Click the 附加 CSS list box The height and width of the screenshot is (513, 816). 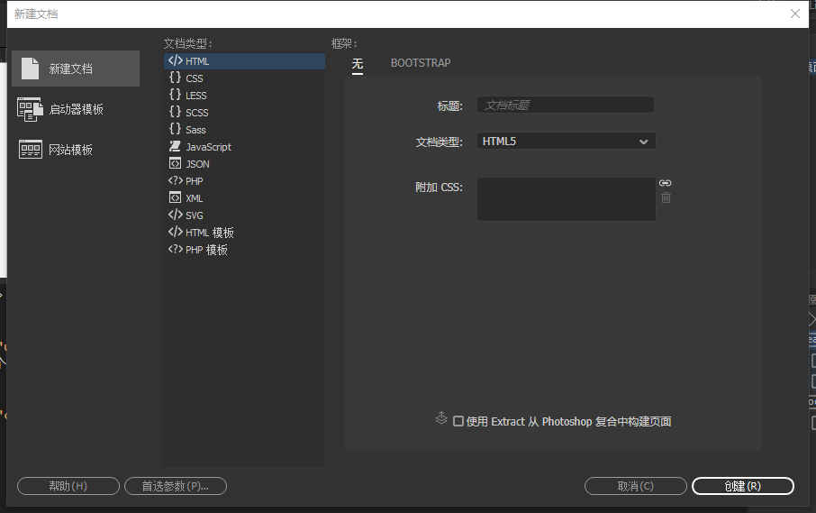tap(567, 199)
